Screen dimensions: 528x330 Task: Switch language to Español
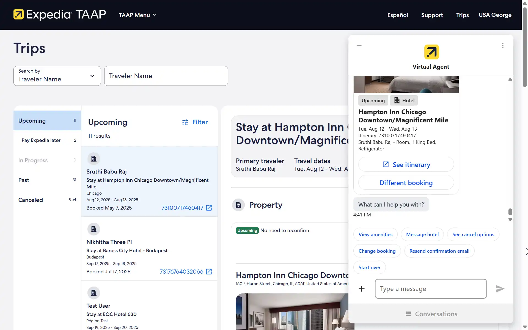tap(398, 15)
